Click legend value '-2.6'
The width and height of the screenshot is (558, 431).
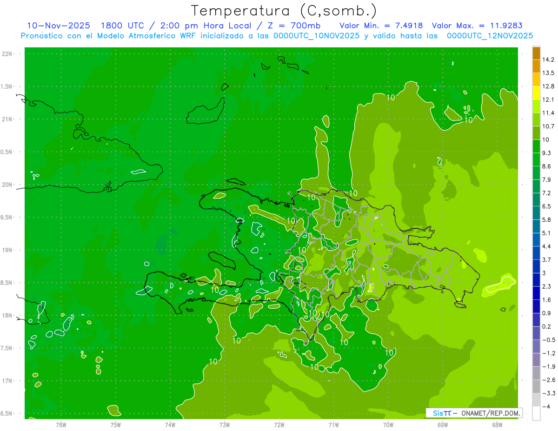(548, 380)
